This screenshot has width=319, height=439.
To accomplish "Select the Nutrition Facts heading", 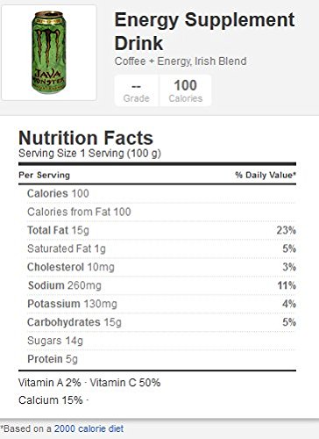I will (x=86, y=138).
